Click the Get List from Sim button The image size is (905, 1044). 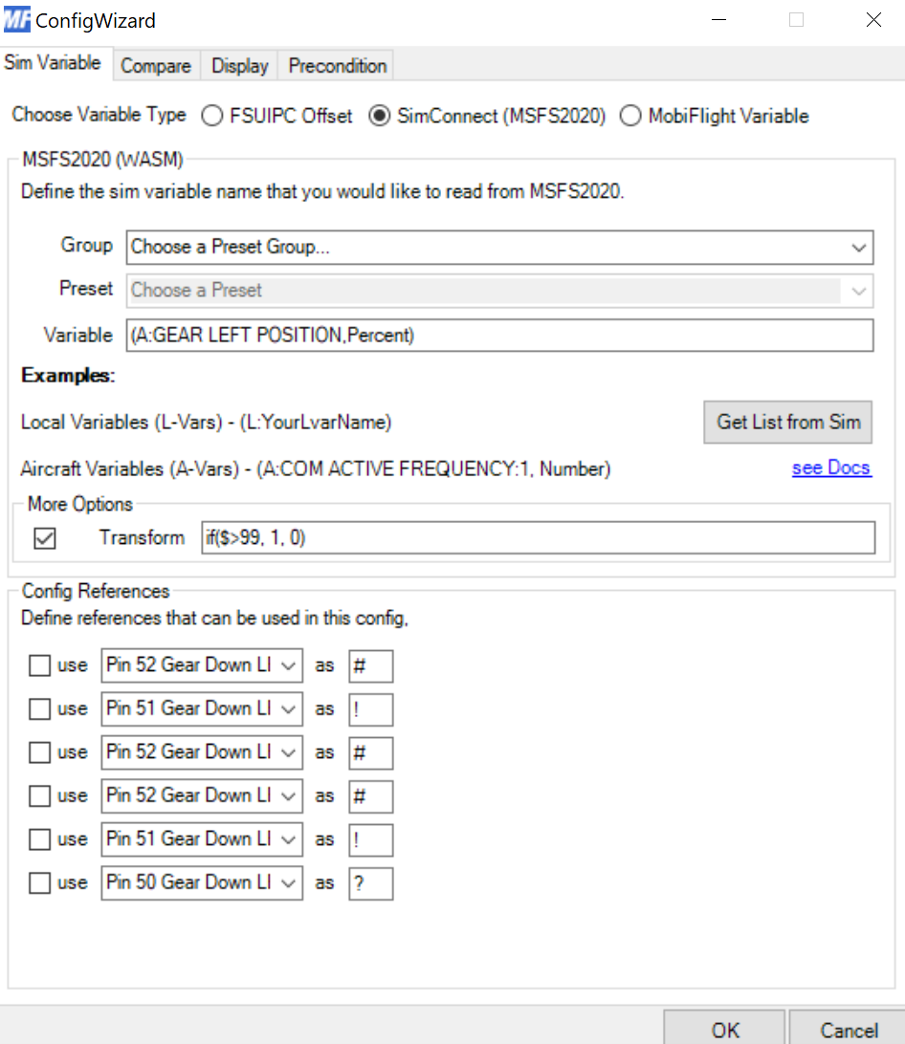click(787, 423)
